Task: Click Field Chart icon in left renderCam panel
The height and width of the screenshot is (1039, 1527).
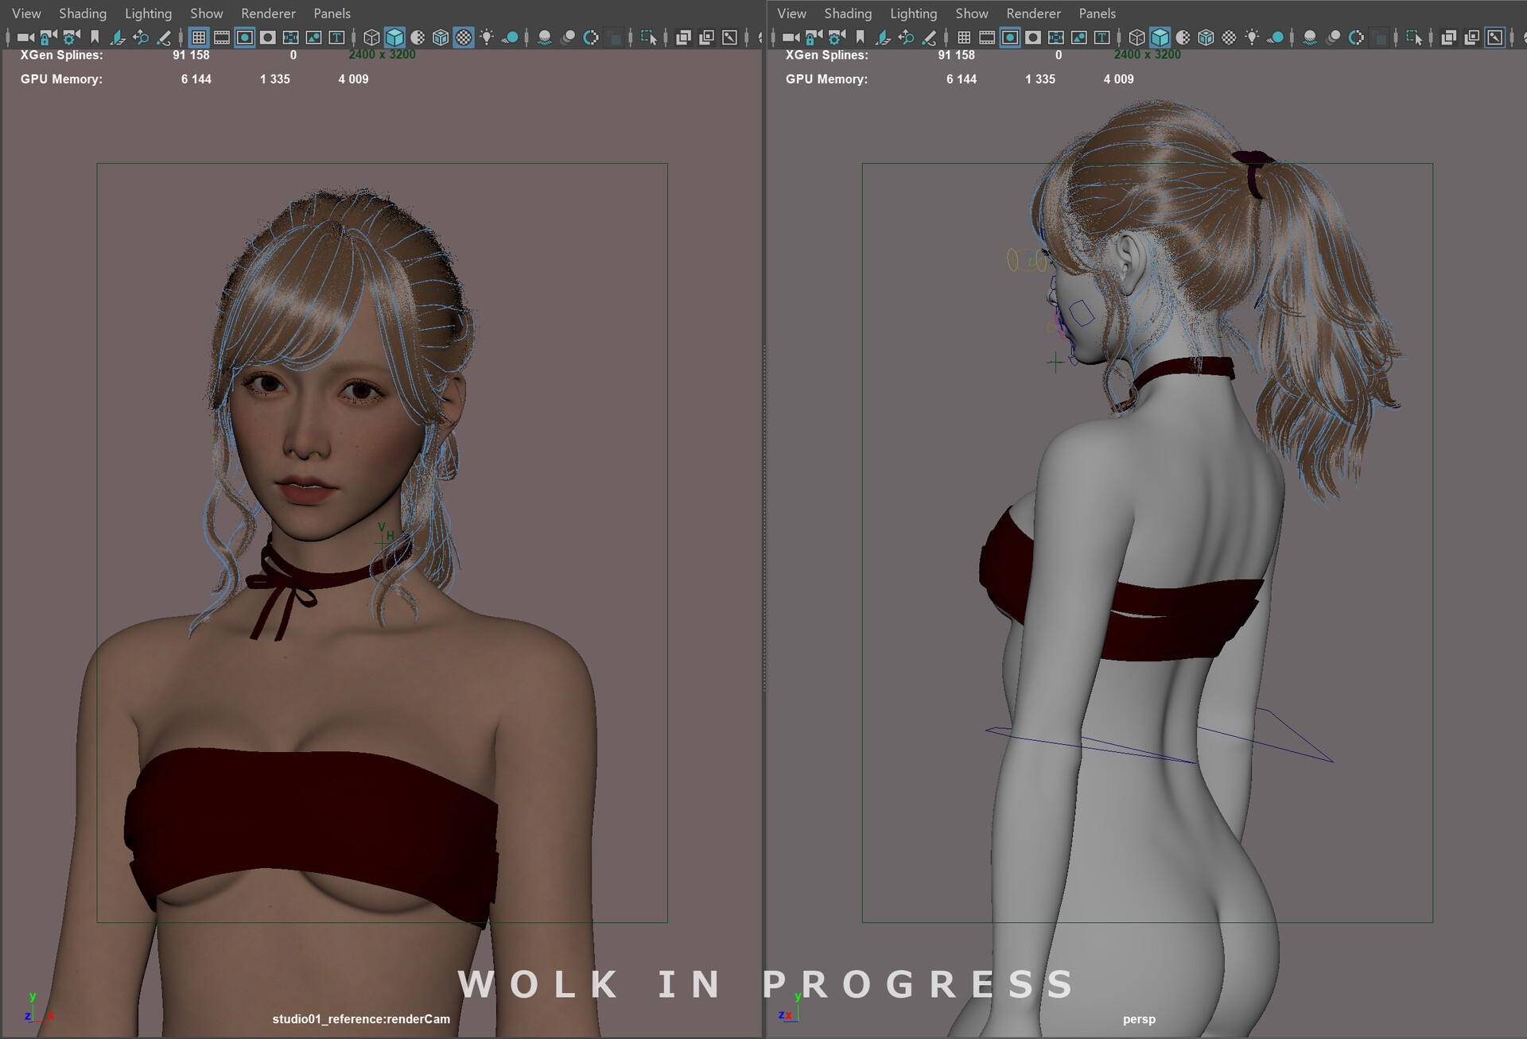Action: pyautogui.click(x=291, y=37)
